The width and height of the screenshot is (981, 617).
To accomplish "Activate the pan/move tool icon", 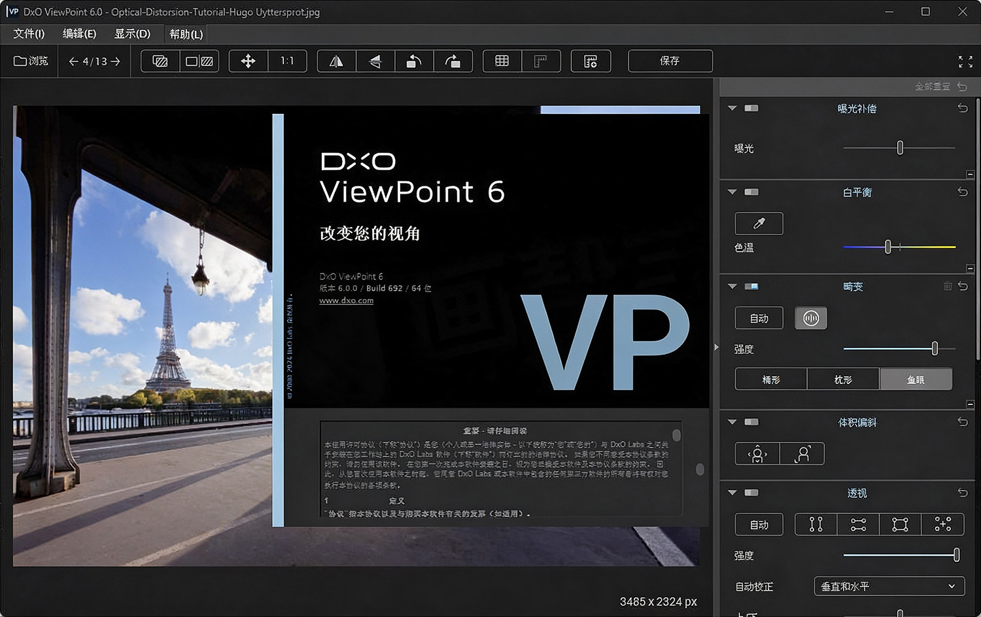I will [x=248, y=61].
